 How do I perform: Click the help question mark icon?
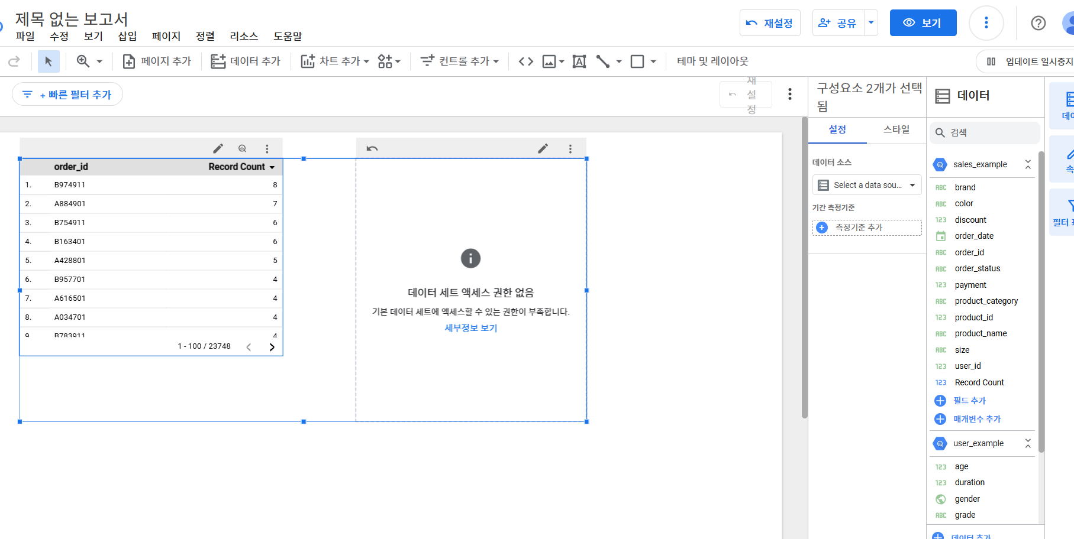[x=1038, y=23]
